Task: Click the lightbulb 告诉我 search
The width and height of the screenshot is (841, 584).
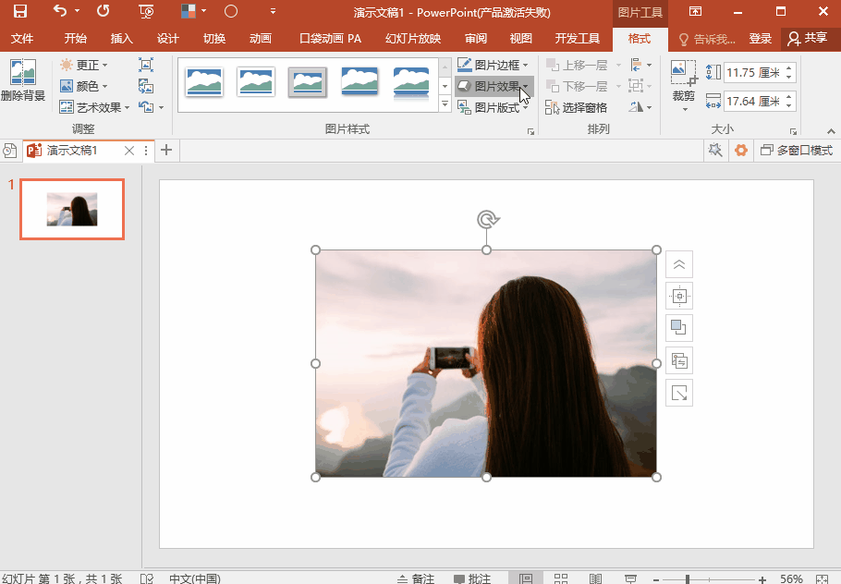Action: click(x=707, y=39)
